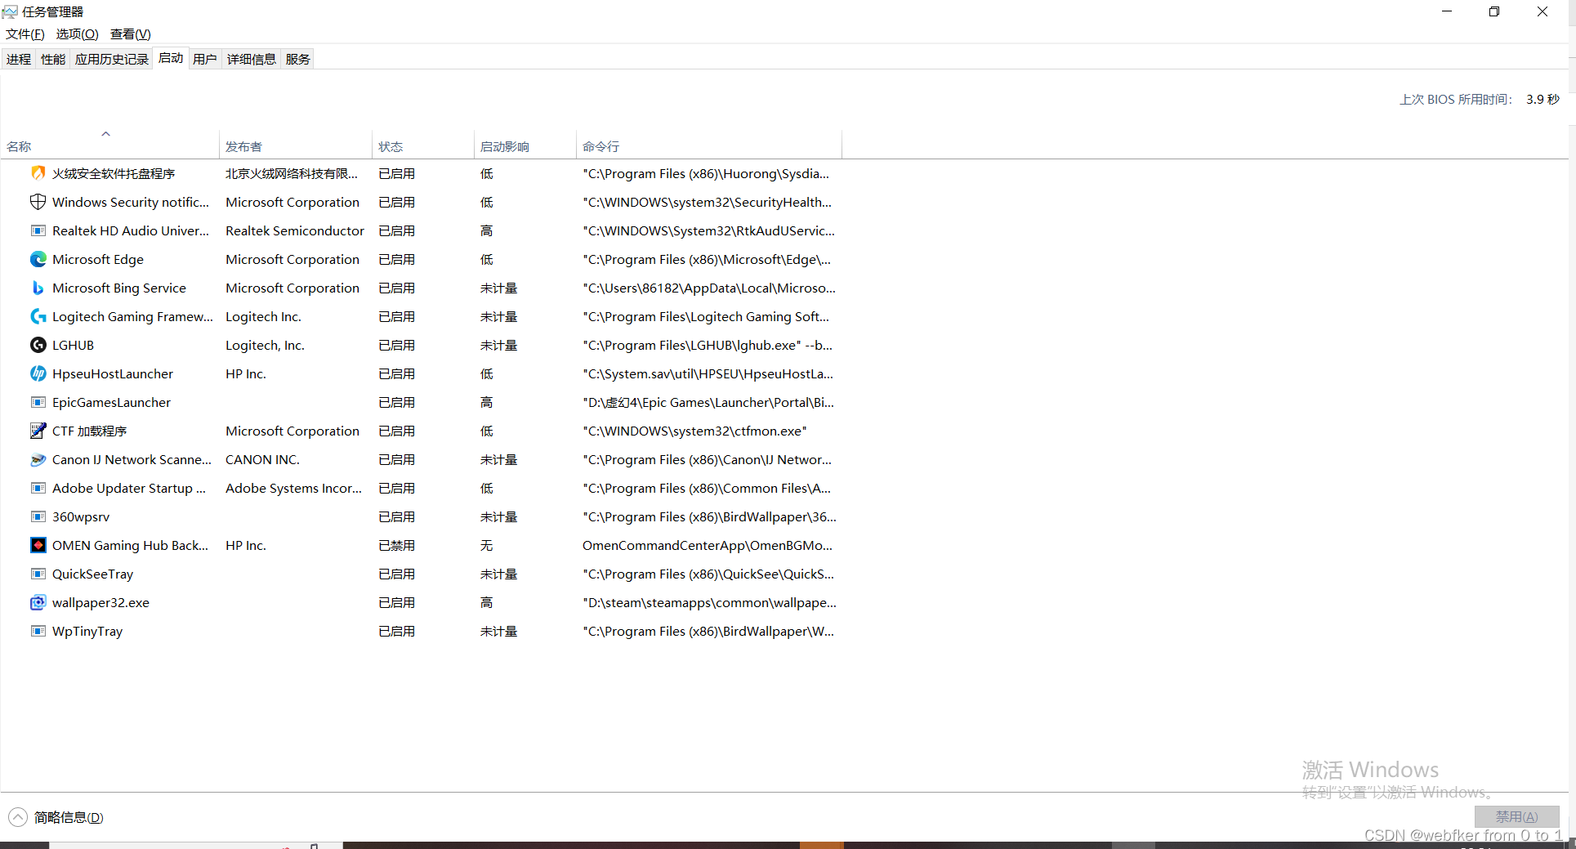Switch to the 应用历史记录 tab

[112, 59]
